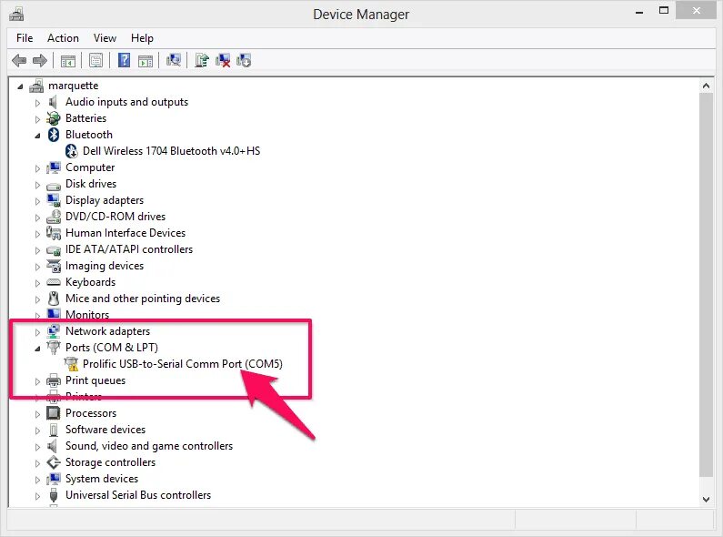Click the Universal Serial Bus controllers icon
723x537 pixels.
click(54, 495)
